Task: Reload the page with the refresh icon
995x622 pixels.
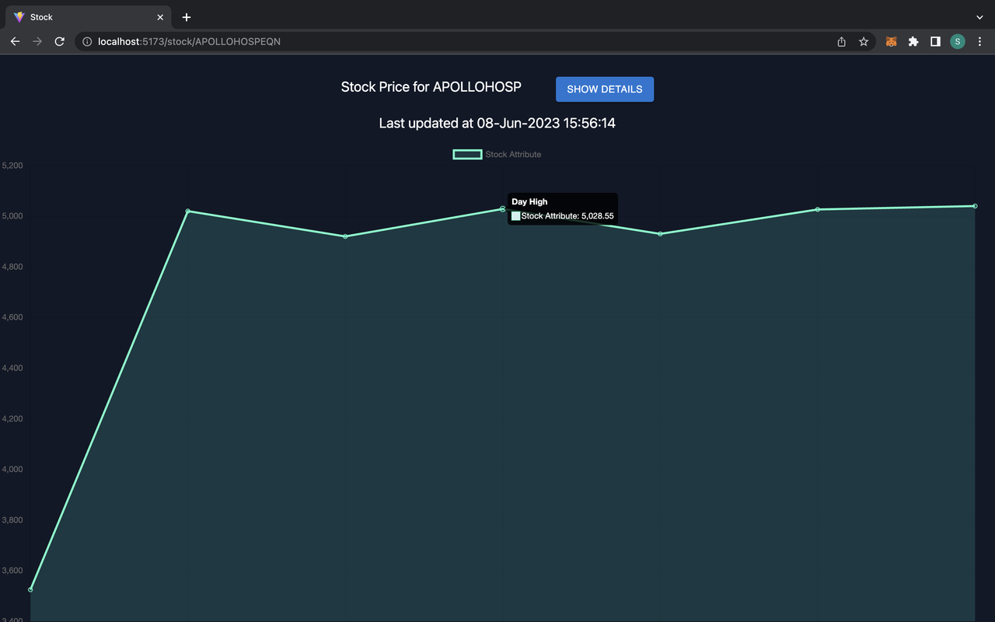Action: [60, 41]
